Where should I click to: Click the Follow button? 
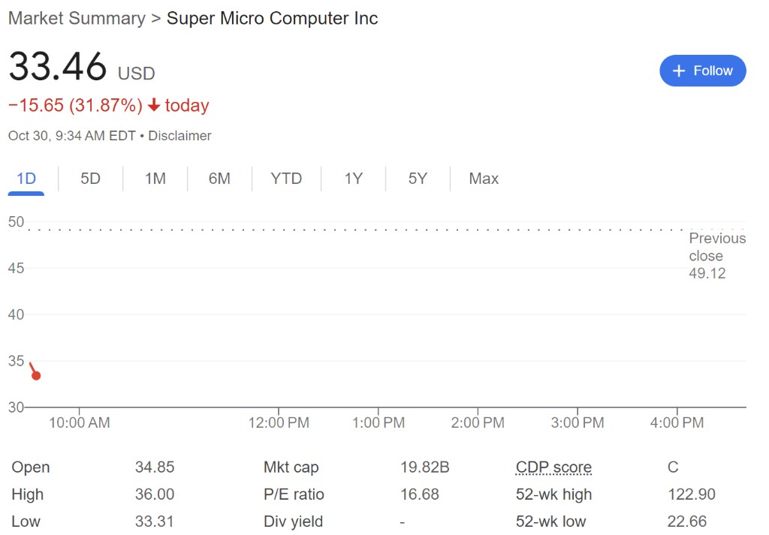pyautogui.click(x=702, y=71)
